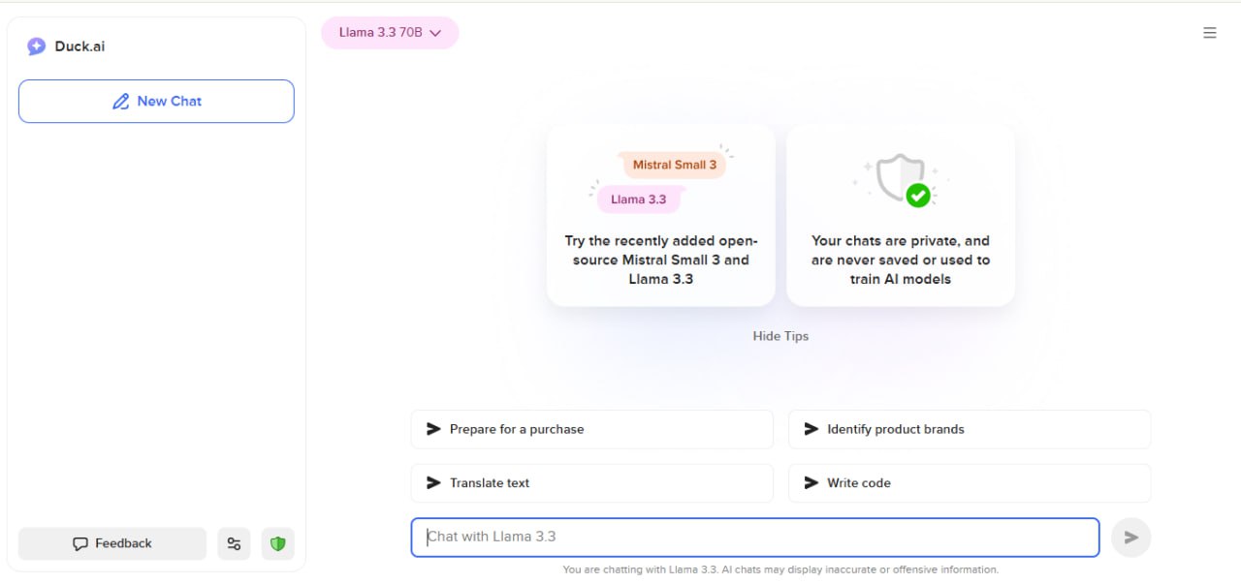Image resolution: width=1241 pixels, height=584 pixels.
Task: Click the send message arrow icon
Action: 1130,538
